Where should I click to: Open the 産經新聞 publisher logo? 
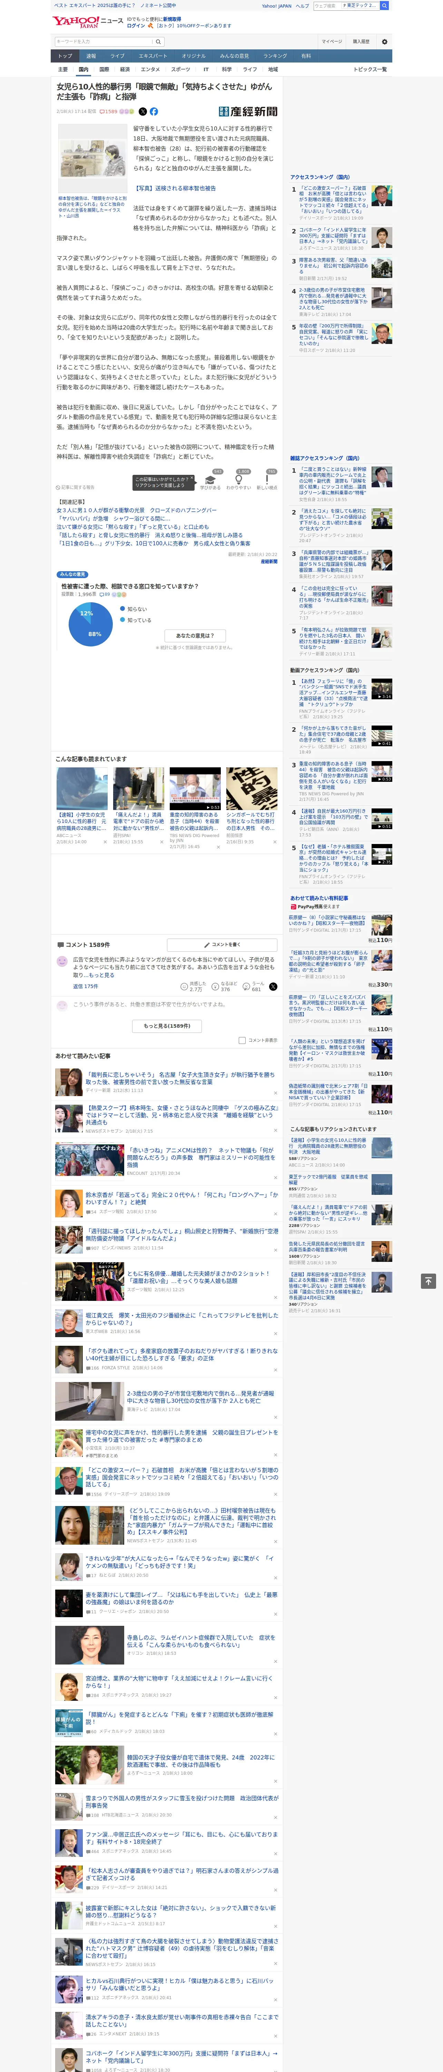point(248,112)
